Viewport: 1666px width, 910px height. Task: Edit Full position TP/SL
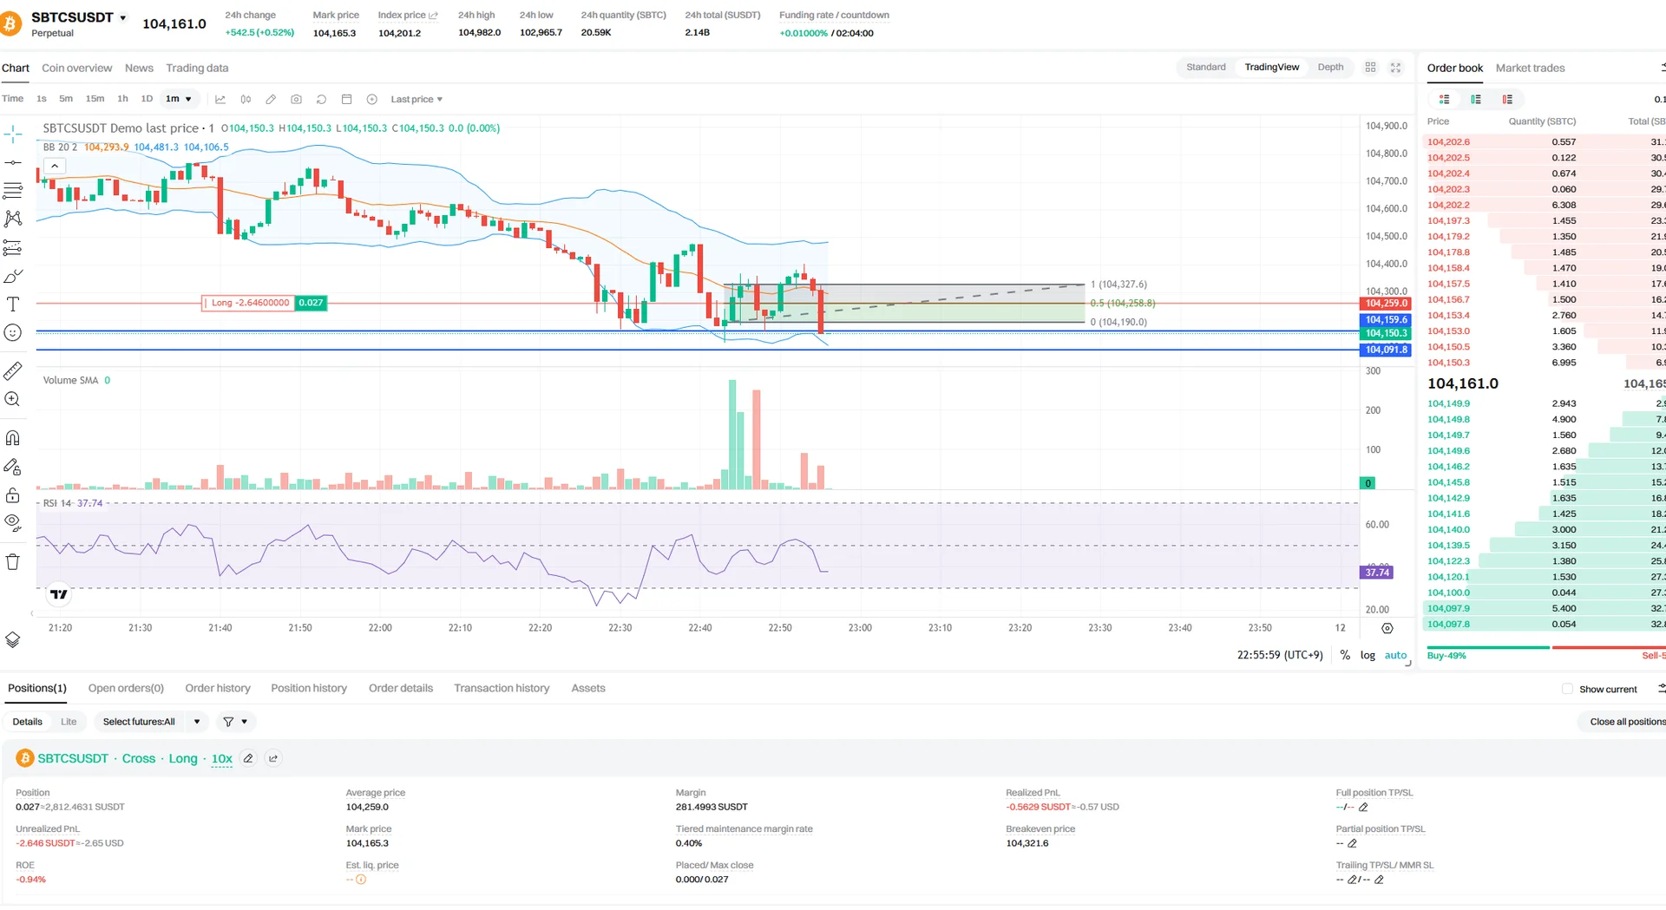coord(1363,807)
